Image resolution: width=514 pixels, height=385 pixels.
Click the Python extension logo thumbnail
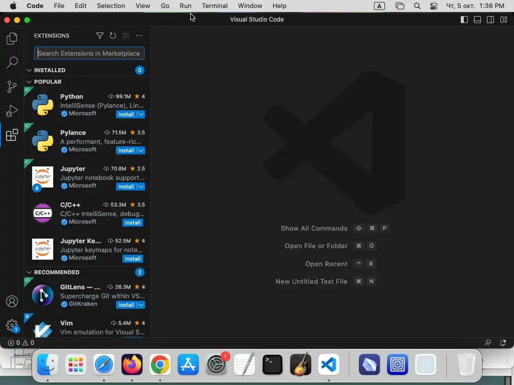click(43, 105)
